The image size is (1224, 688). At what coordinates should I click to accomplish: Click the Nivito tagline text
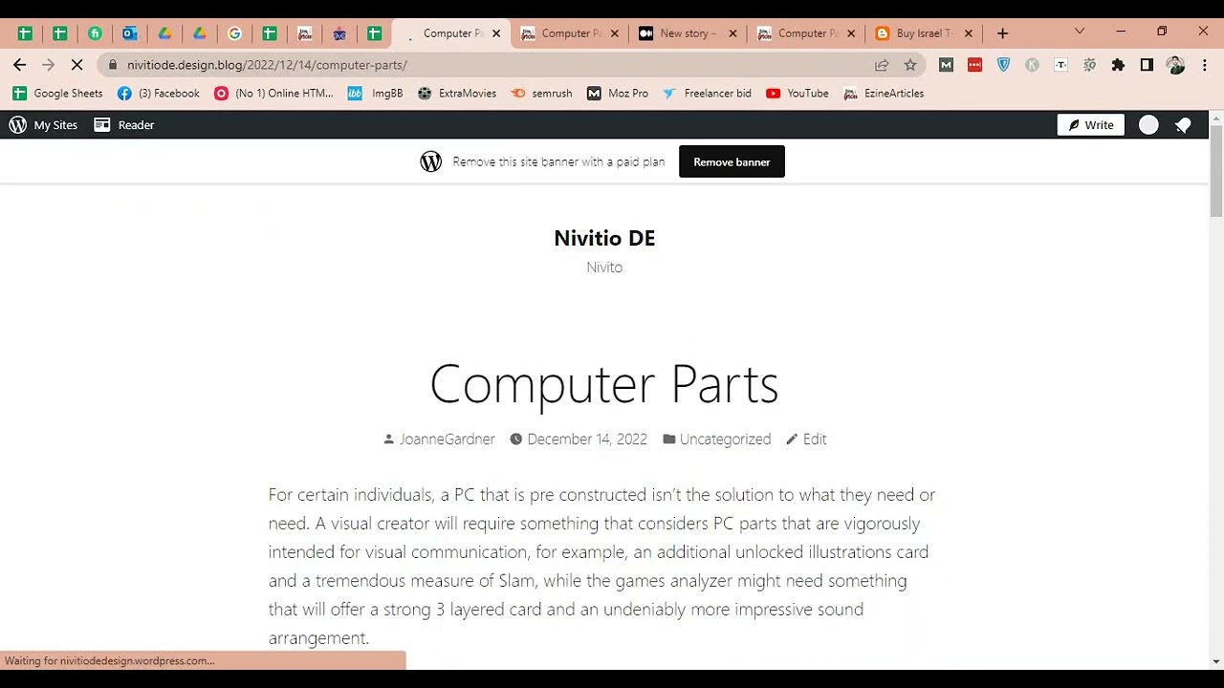coord(604,268)
